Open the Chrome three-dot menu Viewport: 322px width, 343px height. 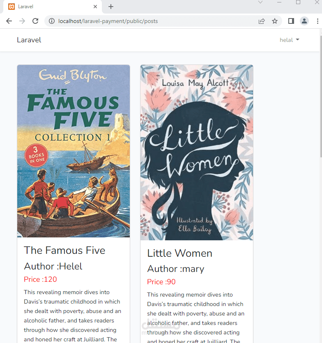316,21
